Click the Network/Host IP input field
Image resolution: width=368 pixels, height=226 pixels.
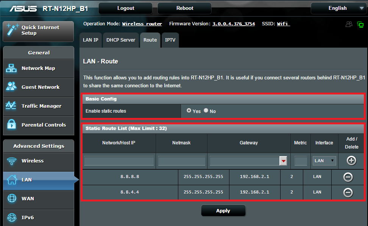tap(119, 161)
